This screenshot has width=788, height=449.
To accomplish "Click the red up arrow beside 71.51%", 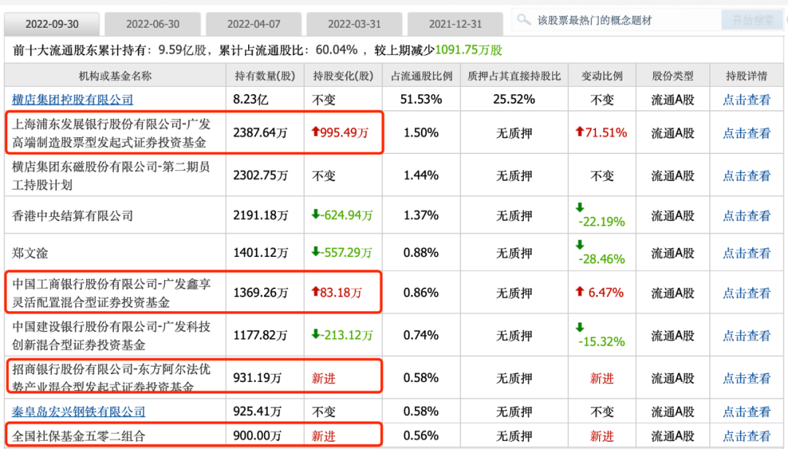I will pyautogui.click(x=579, y=131).
